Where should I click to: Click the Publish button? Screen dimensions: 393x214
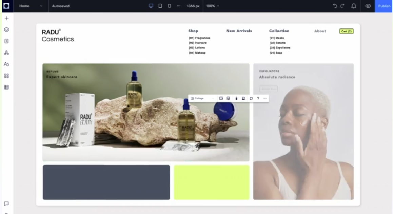384,6
